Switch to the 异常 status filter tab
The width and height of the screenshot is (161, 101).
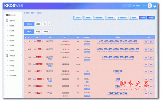pos(46,32)
